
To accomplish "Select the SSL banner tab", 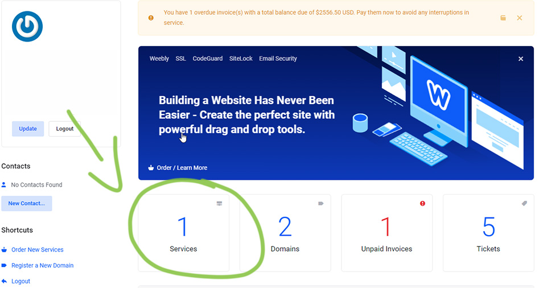I will point(180,59).
